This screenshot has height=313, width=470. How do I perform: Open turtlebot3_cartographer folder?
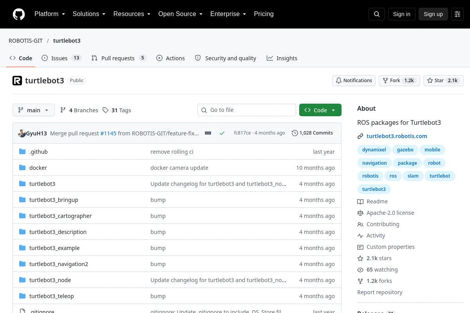[x=60, y=216]
